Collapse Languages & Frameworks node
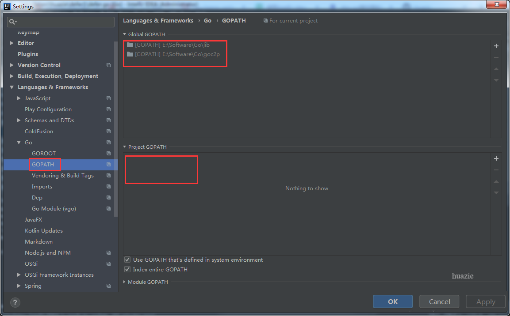The image size is (510, 316). click(12, 87)
